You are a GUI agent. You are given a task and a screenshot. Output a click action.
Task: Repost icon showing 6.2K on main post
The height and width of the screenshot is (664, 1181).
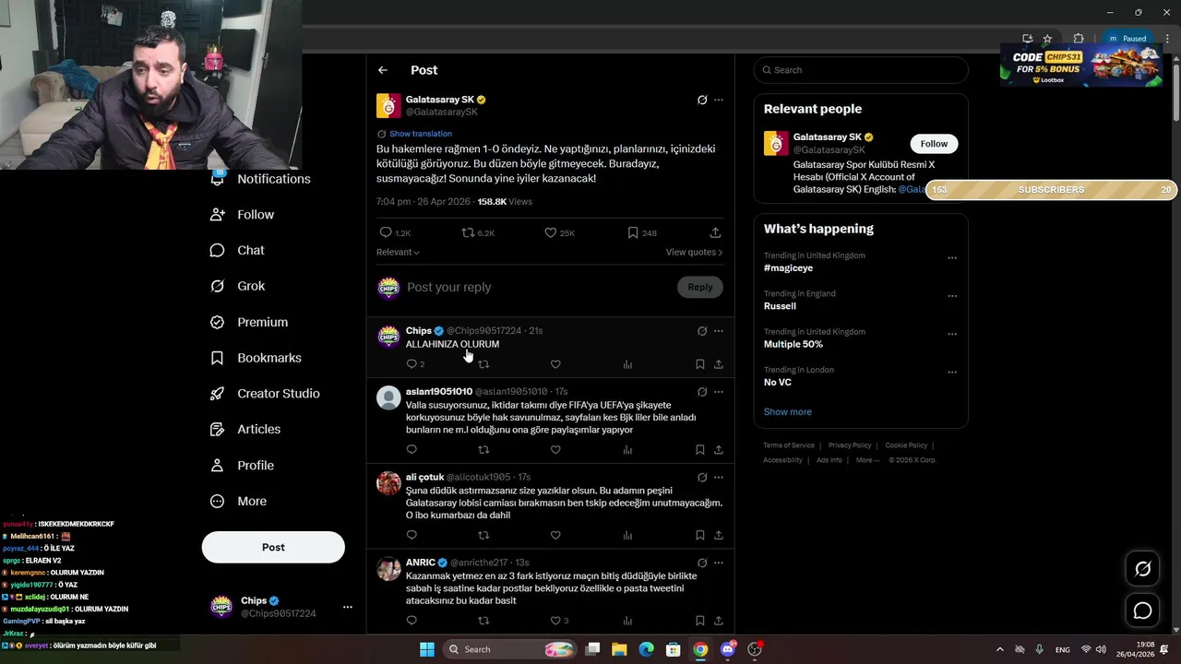click(468, 232)
